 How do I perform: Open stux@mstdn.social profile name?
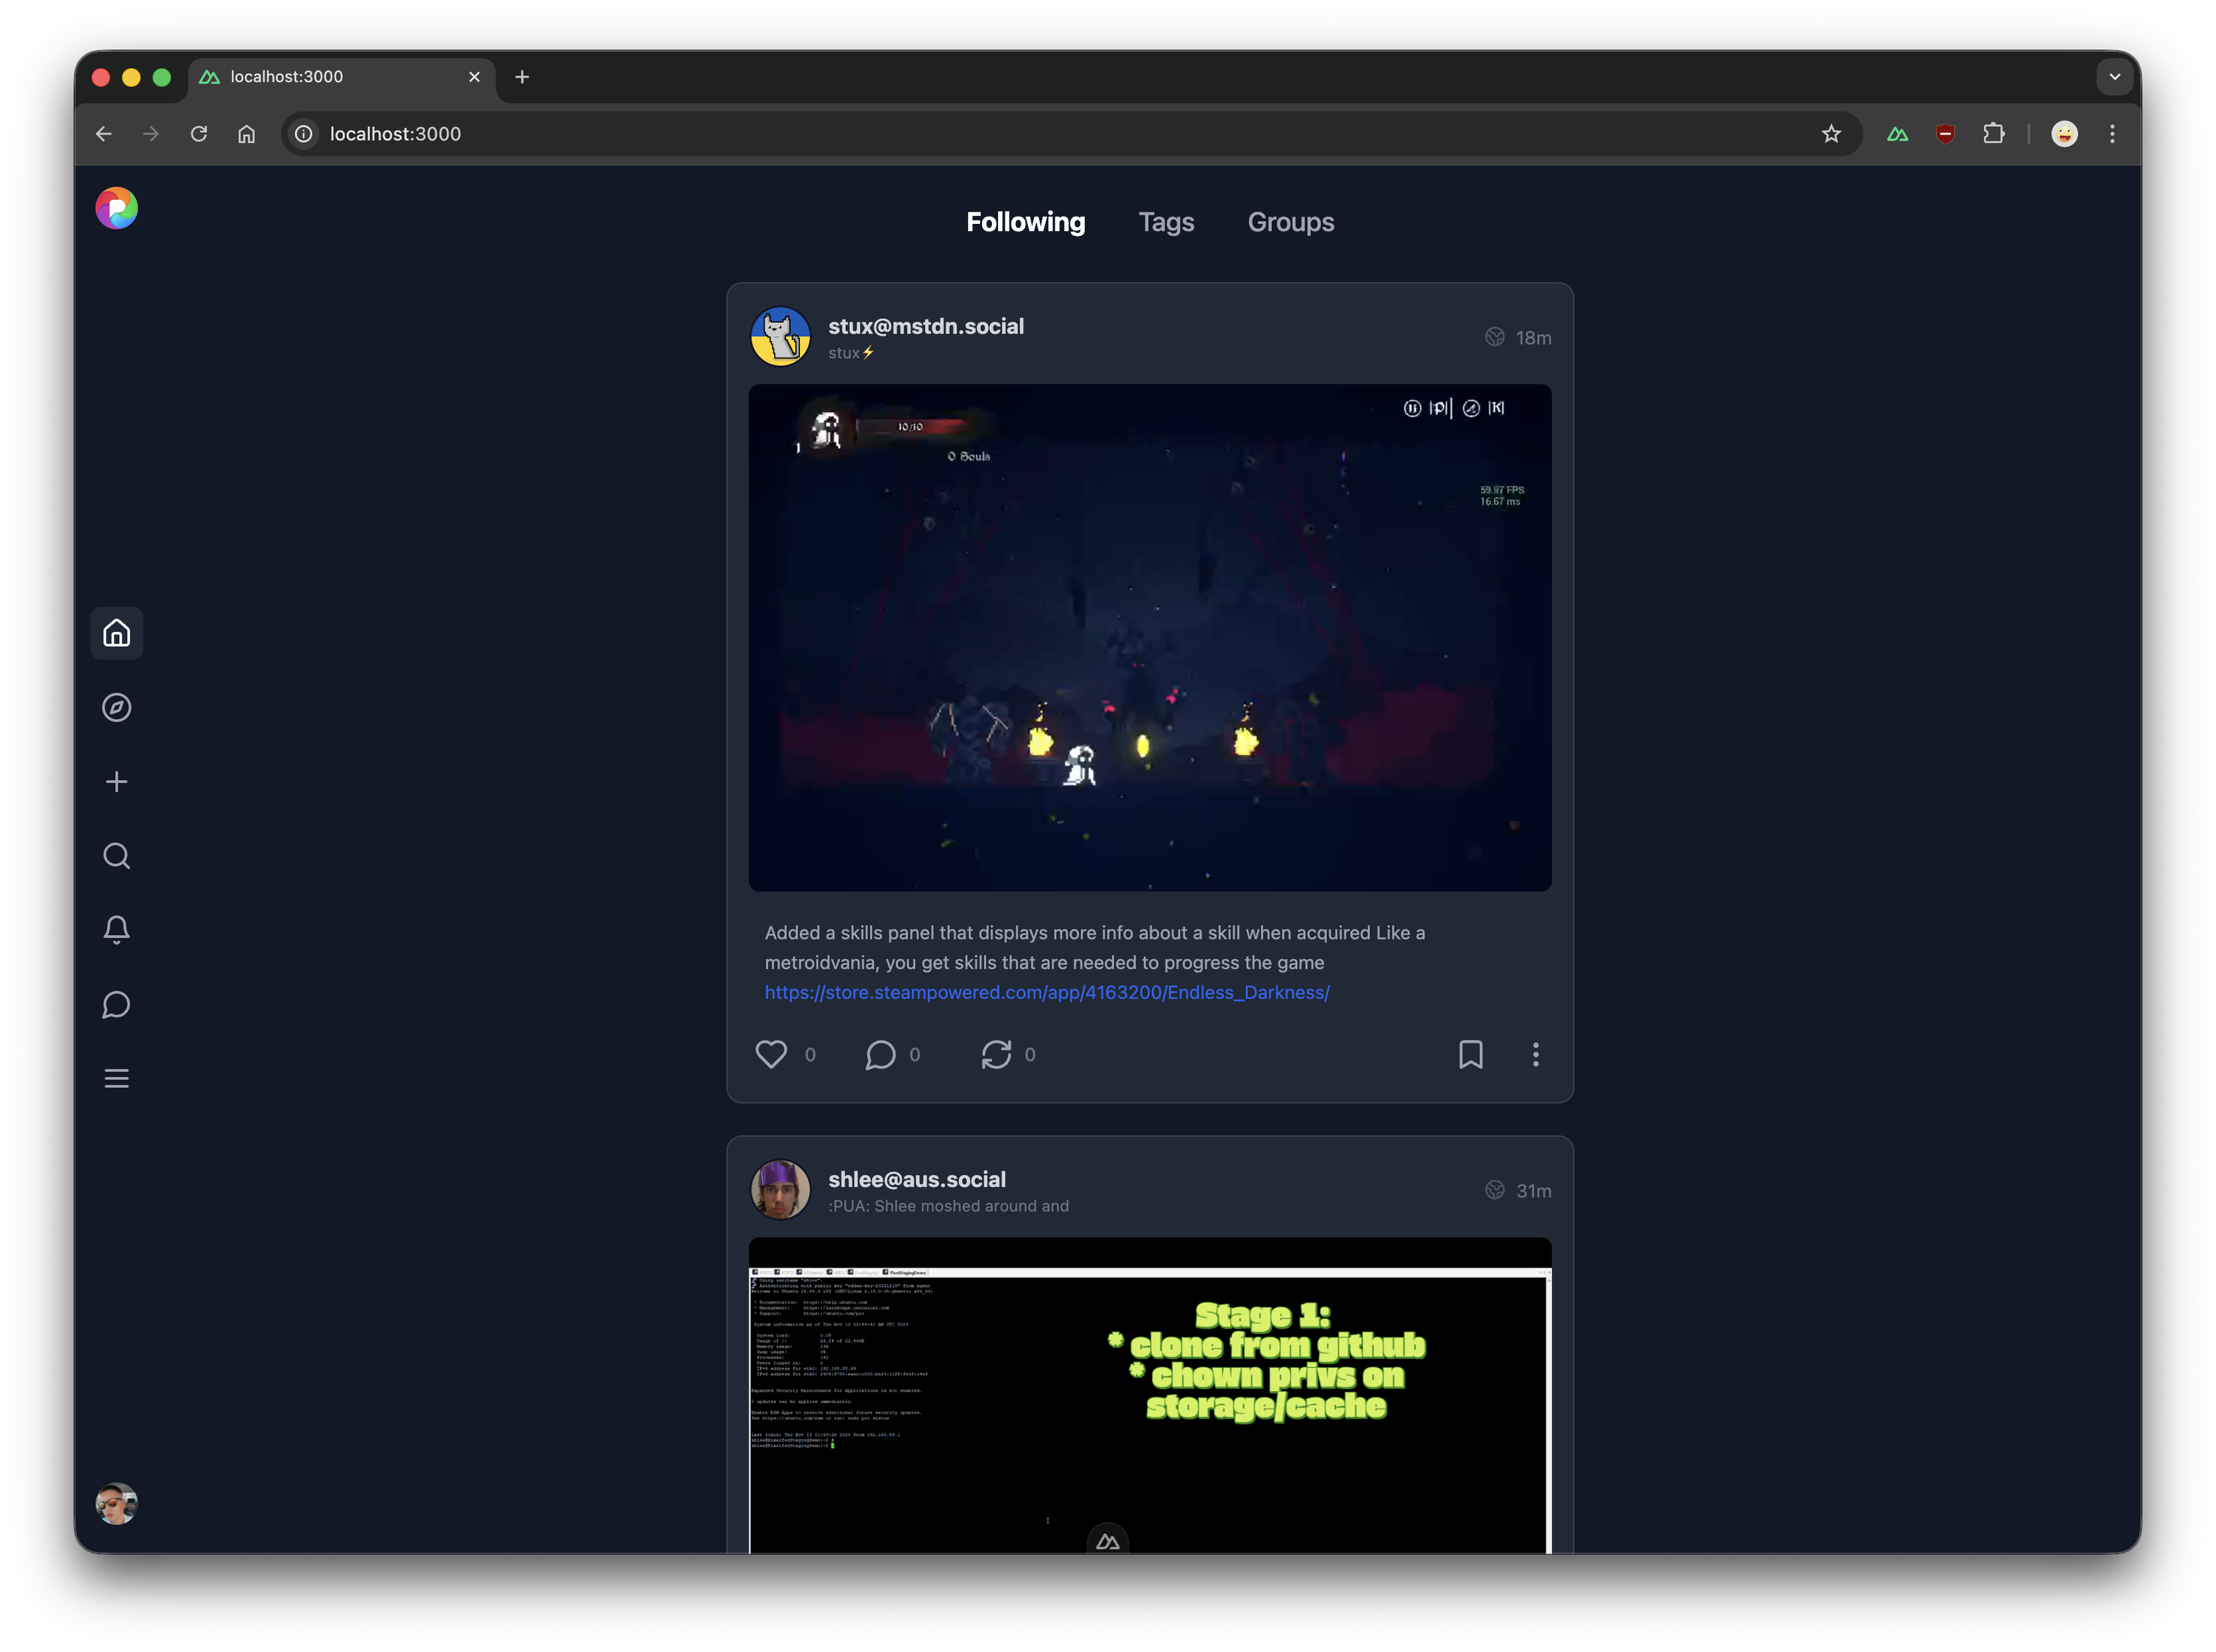click(926, 326)
